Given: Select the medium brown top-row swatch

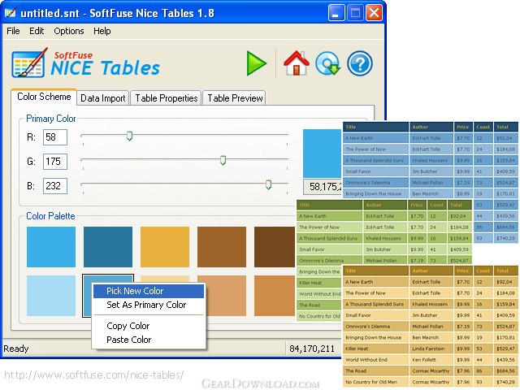Looking at the screenshot, I should (222, 247).
